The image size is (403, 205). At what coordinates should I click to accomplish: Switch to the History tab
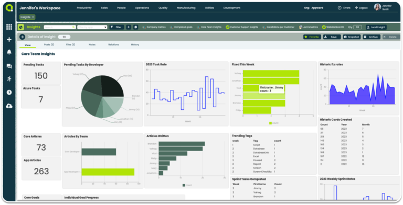point(135,44)
